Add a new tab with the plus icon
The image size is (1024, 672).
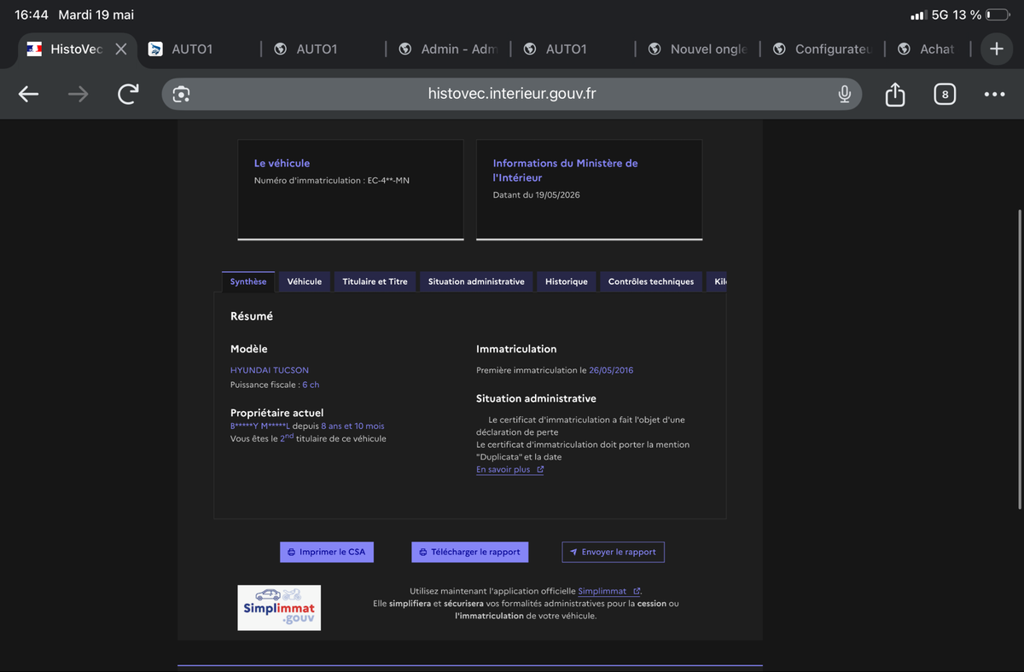click(996, 49)
